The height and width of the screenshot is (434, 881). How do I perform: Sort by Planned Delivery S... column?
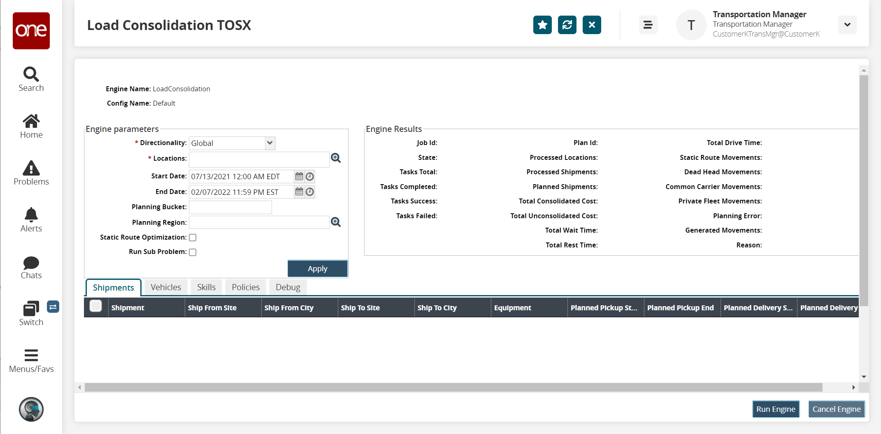pyautogui.click(x=758, y=308)
